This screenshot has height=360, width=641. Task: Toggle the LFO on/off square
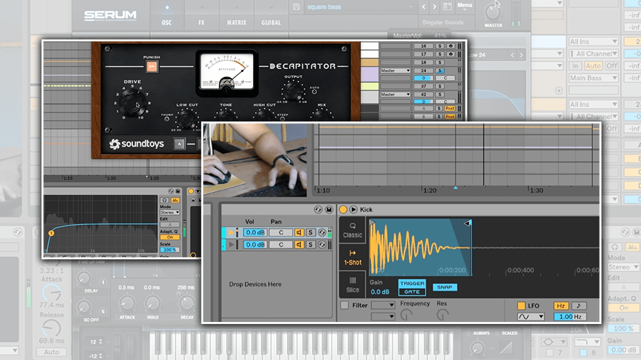point(521,305)
